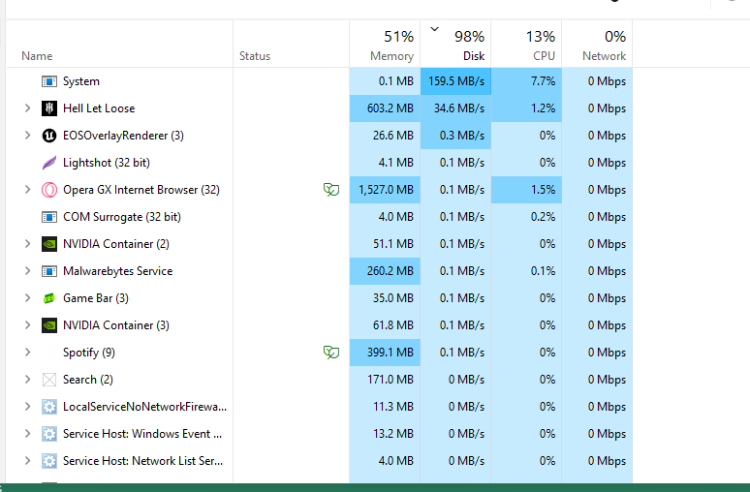750x492 pixels.
Task: Expand the NVIDIA Container (3) group
Action: (28, 325)
